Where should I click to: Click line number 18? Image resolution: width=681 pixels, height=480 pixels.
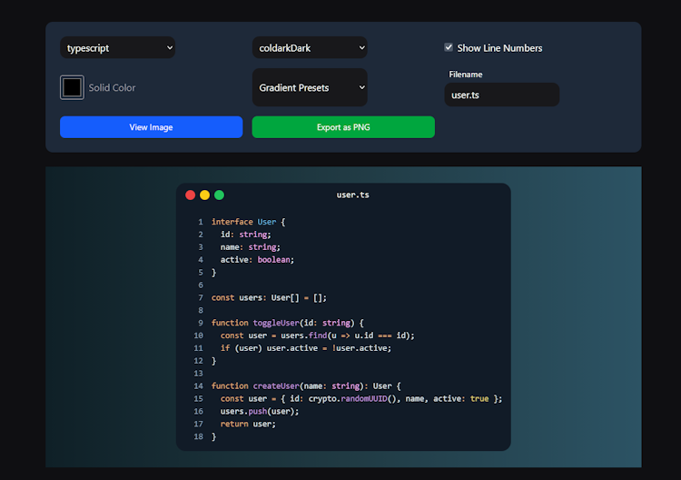coord(198,436)
